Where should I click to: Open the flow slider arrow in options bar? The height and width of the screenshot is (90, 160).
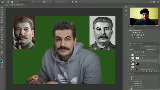point(54,2)
